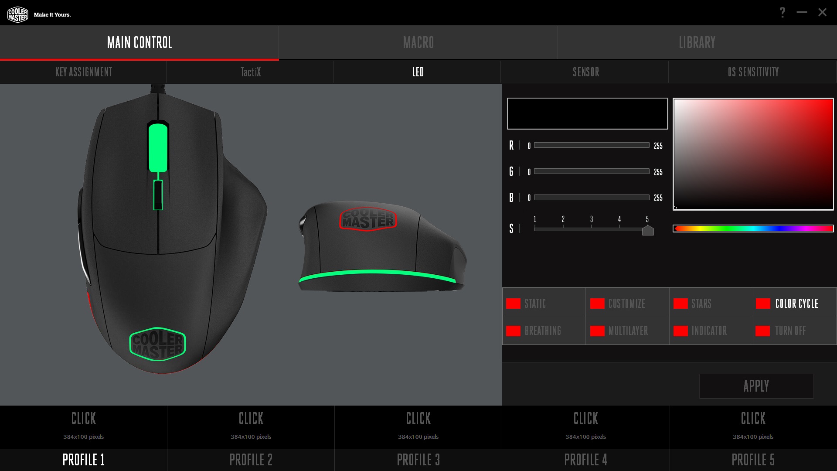This screenshot has width=837, height=471.
Task: Click the black color preview box
Action: (587, 113)
